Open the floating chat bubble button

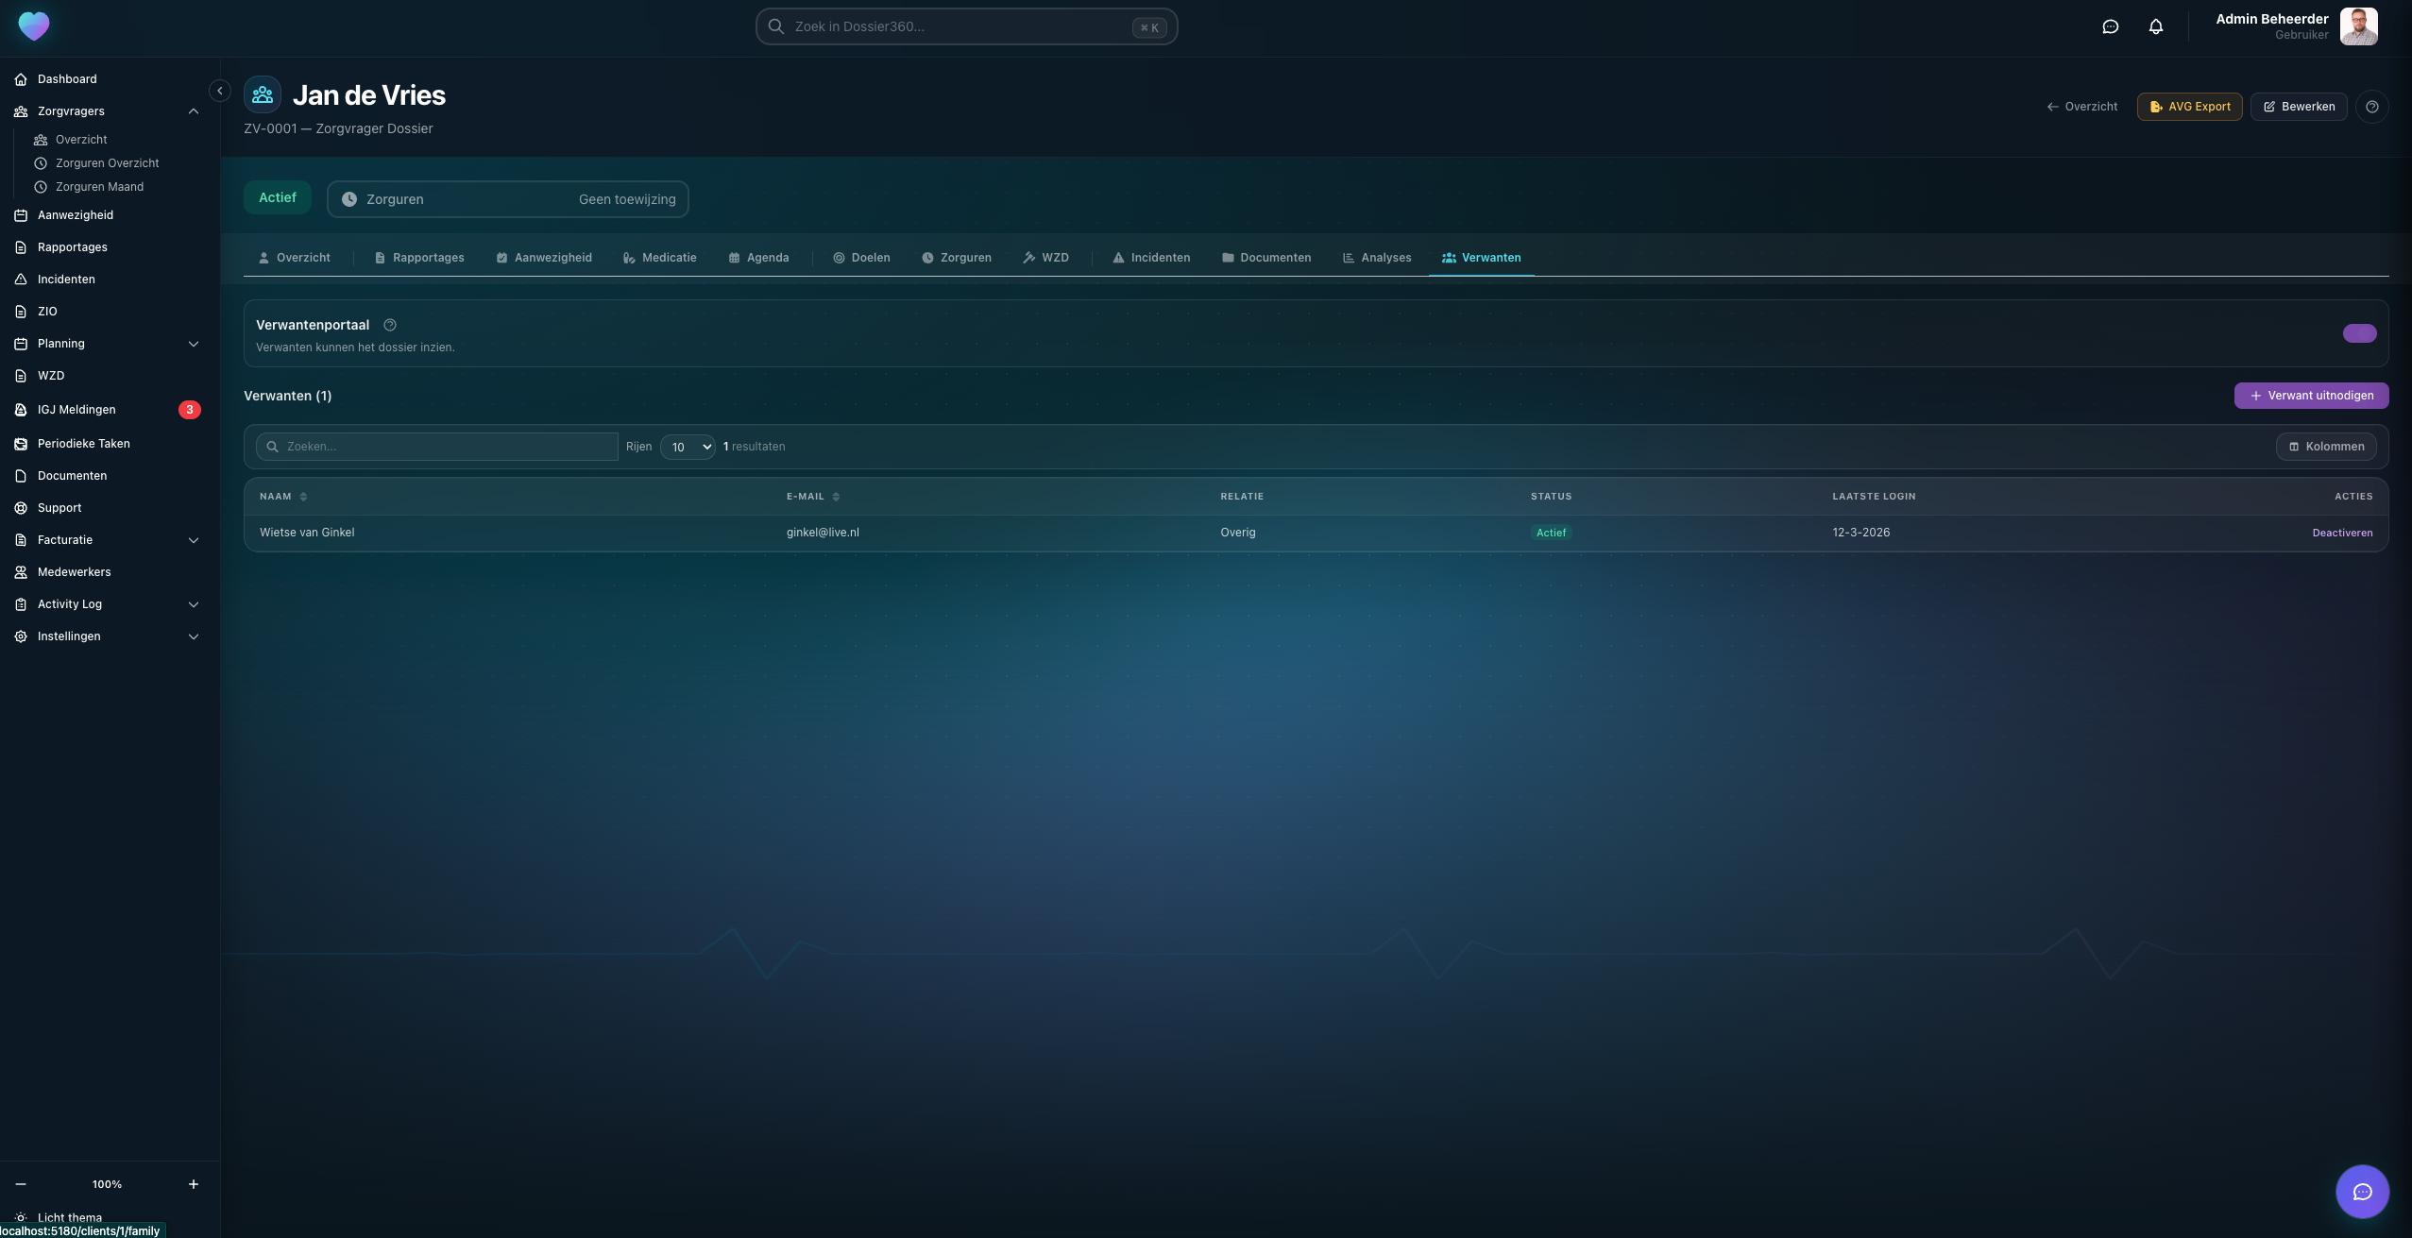(2362, 1192)
